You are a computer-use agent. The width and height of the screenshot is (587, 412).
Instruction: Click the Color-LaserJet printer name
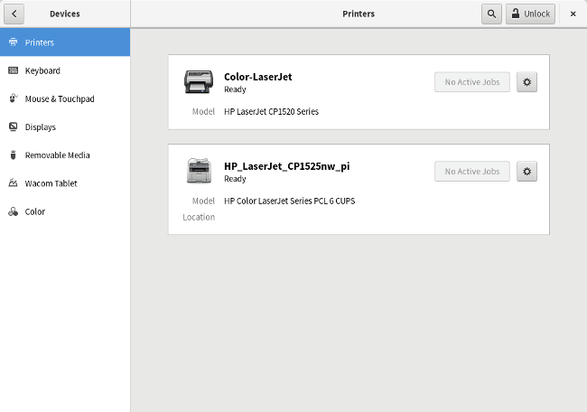tap(257, 77)
